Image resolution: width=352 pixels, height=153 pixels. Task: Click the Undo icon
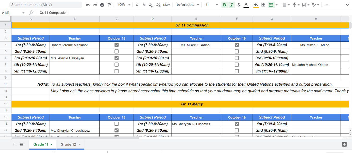coord(88,5)
